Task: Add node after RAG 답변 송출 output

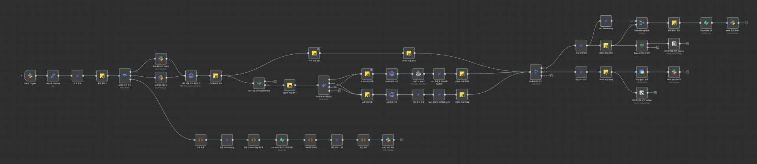Action: pyautogui.click(x=401, y=140)
